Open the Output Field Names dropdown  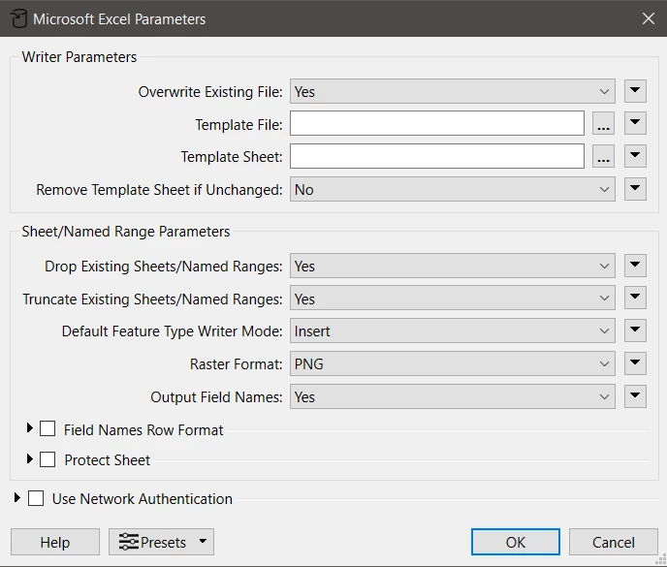click(x=452, y=396)
